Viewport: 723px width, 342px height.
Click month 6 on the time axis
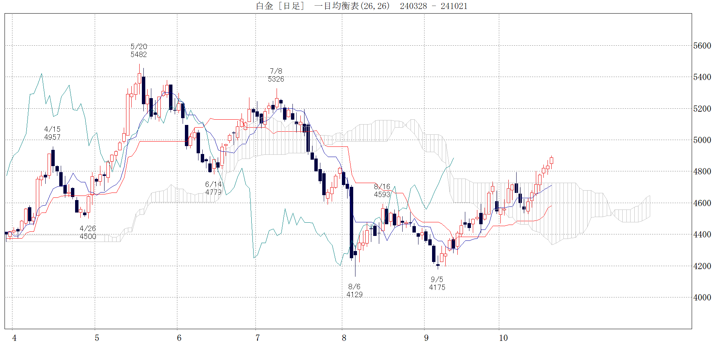179,338
